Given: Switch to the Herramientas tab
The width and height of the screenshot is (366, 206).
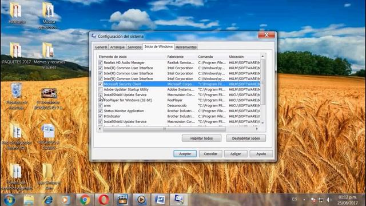Looking at the screenshot, I should click(x=186, y=47).
